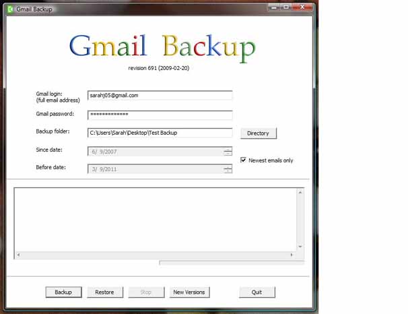Click the log area's scroll right arrow
408x314 pixels.
pos(292,255)
